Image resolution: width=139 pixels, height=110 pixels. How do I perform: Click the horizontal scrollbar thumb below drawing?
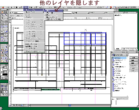[x=70, y=105]
